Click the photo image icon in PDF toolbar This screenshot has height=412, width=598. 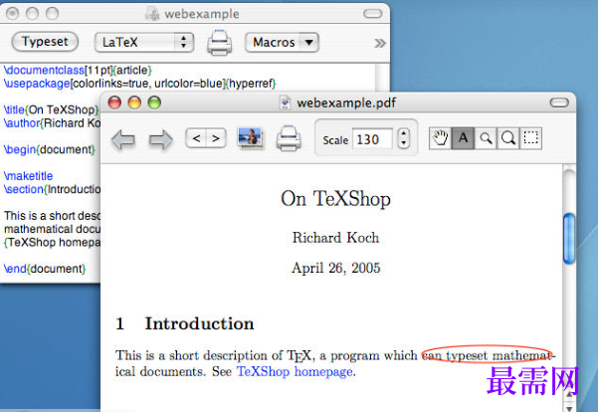click(x=250, y=137)
